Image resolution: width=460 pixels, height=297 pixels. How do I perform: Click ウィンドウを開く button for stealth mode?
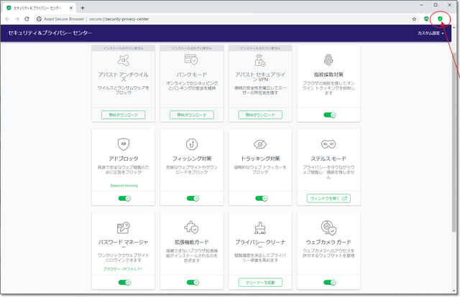tap(328, 198)
